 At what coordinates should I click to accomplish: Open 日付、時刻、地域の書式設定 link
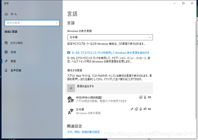(x=83, y=132)
